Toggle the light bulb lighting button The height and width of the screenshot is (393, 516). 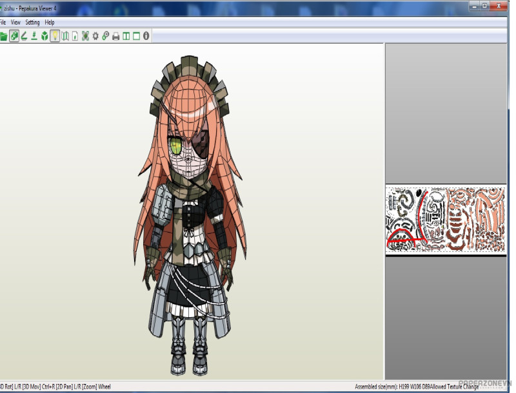(x=55, y=36)
